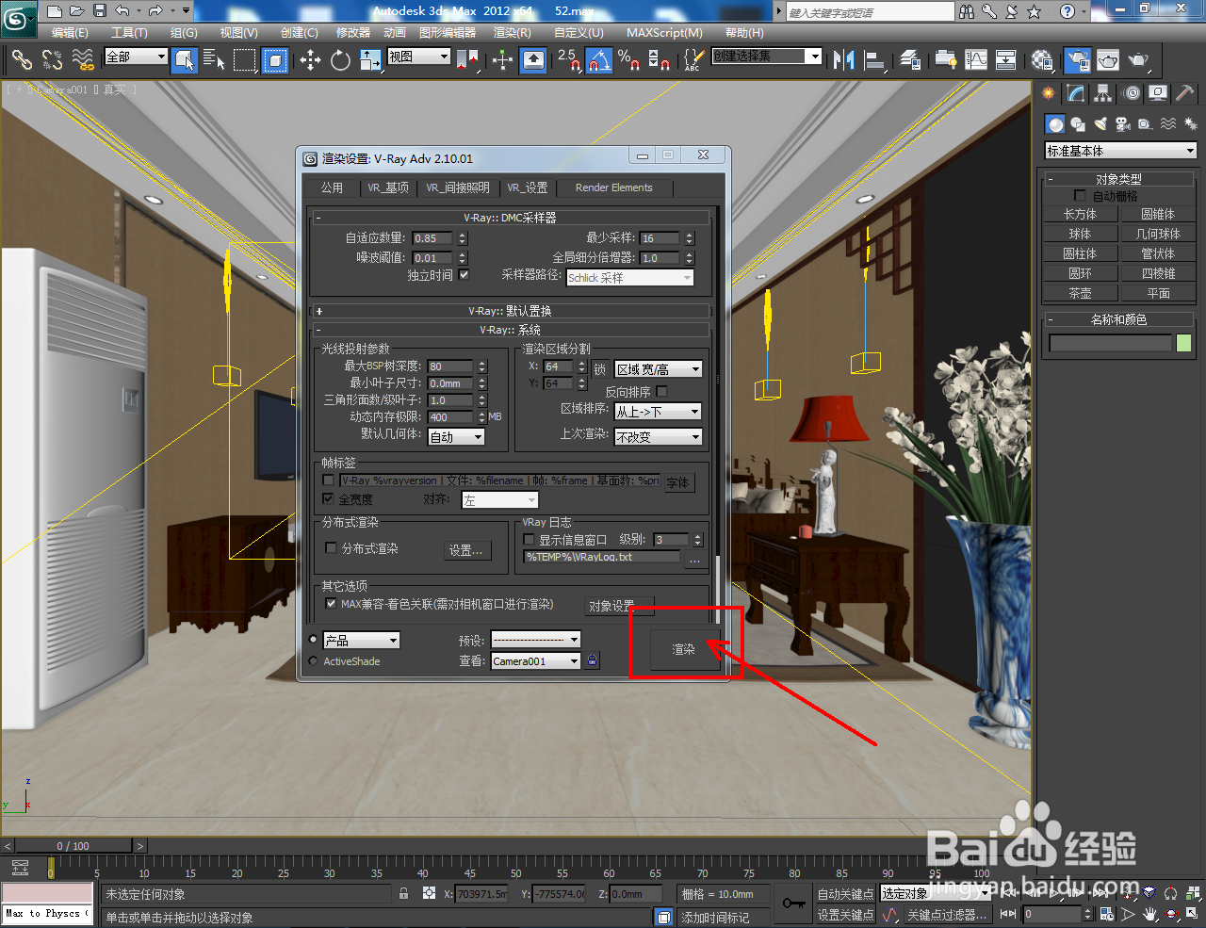This screenshot has width=1206, height=928.
Task: Open the 上次渲染 不改变 dropdown
Action: [x=659, y=437]
